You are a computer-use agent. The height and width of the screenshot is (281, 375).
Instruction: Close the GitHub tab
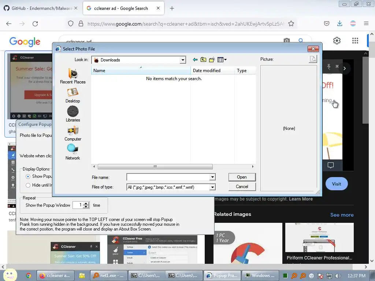(x=76, y=8)
